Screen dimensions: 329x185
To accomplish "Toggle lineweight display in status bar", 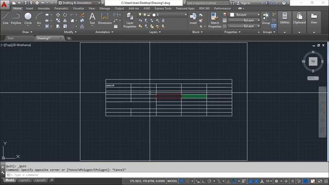I will pyautogui.click(x=244, y=181).
